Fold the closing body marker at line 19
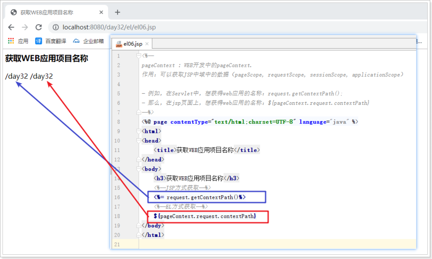The width and height of the screenshot is (432, 259). (x=139, y=225)
